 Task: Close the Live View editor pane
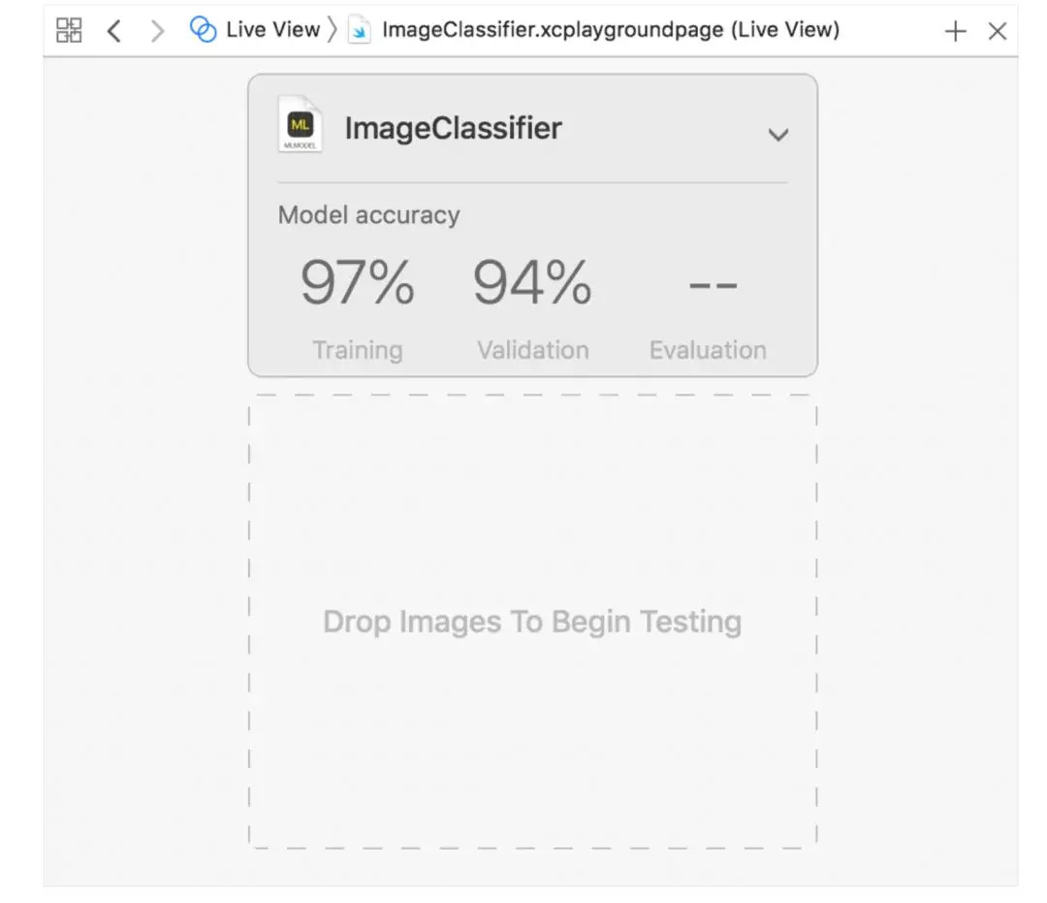[998, 31]
